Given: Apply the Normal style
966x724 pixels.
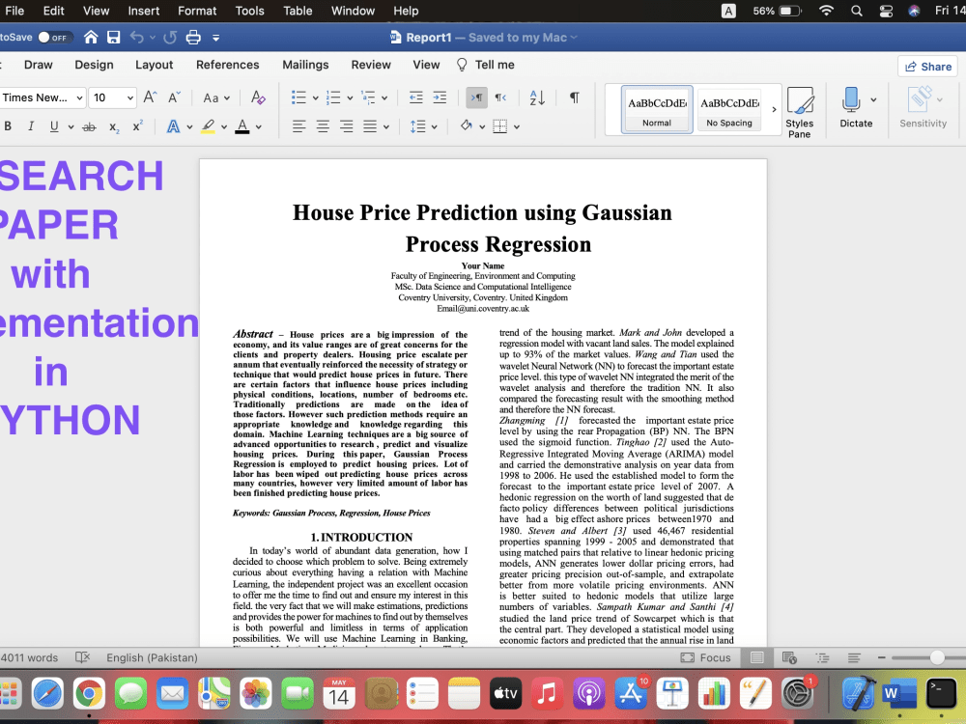Looking at the screenshot, I should coord(657,109).
